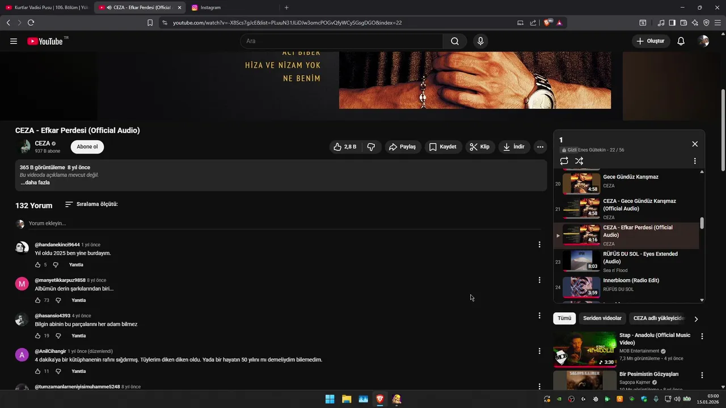Subscribe with Abone ol button

[87, 147]
